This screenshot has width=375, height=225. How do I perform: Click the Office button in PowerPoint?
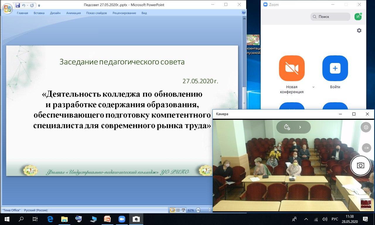tap(7, 8)
